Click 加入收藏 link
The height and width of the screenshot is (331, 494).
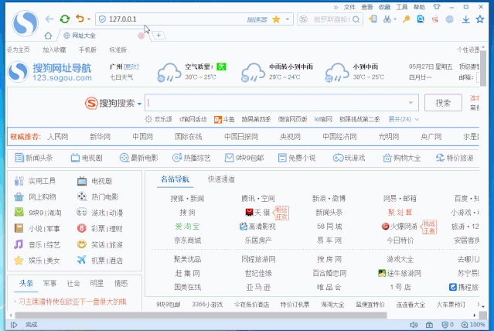click(x=54, y=49)
